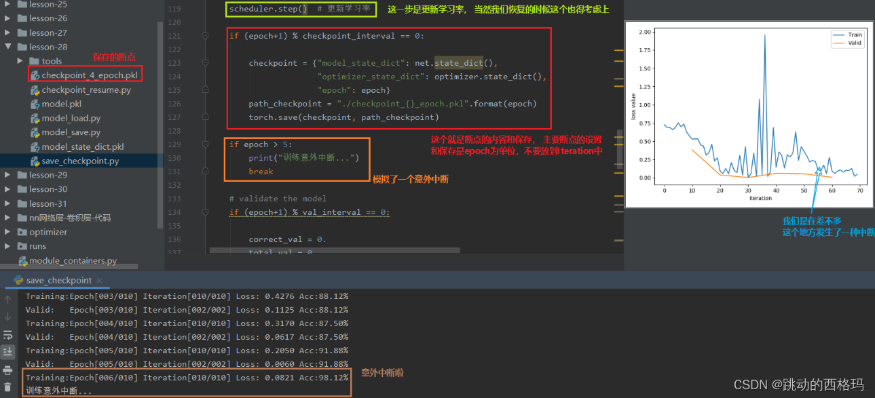Click console line 'Epoch[006/010]' Loss: 0.0821
The width and height of the screenshot is (875, 398).
(x=187, y=378)
